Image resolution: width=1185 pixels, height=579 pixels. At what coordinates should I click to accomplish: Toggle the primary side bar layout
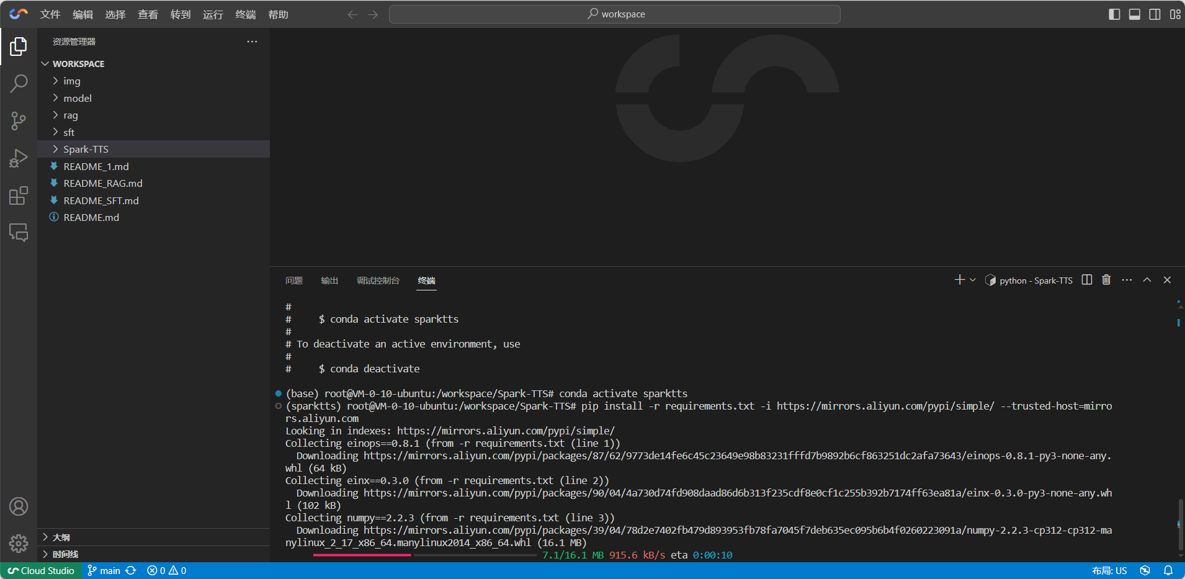(1114, 14)
